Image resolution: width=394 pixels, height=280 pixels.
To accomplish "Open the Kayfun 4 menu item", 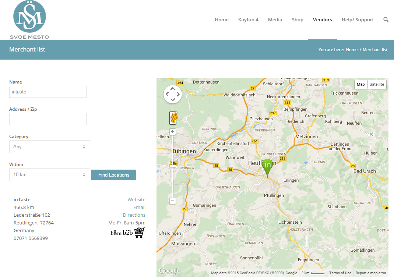I will (x=248, y=20).
